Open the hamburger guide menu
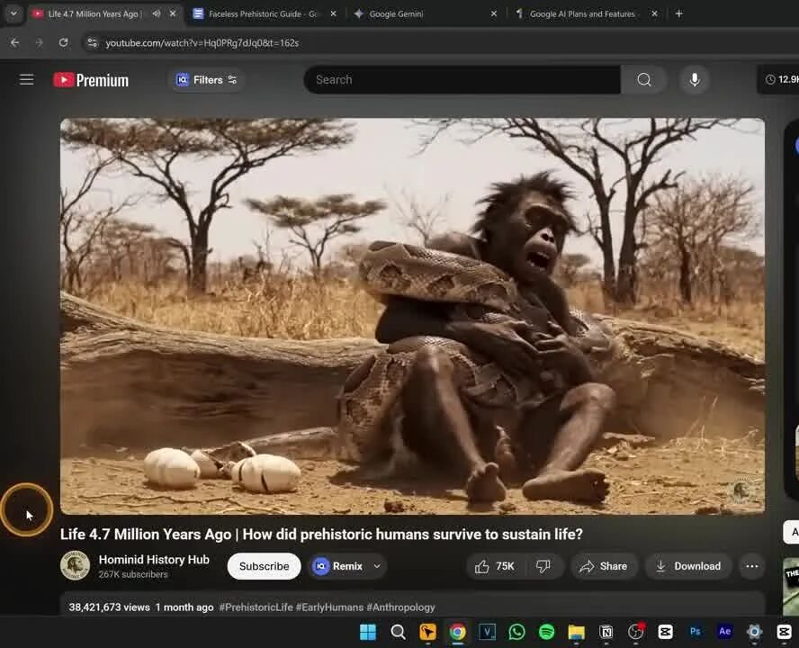 point(27,79)
